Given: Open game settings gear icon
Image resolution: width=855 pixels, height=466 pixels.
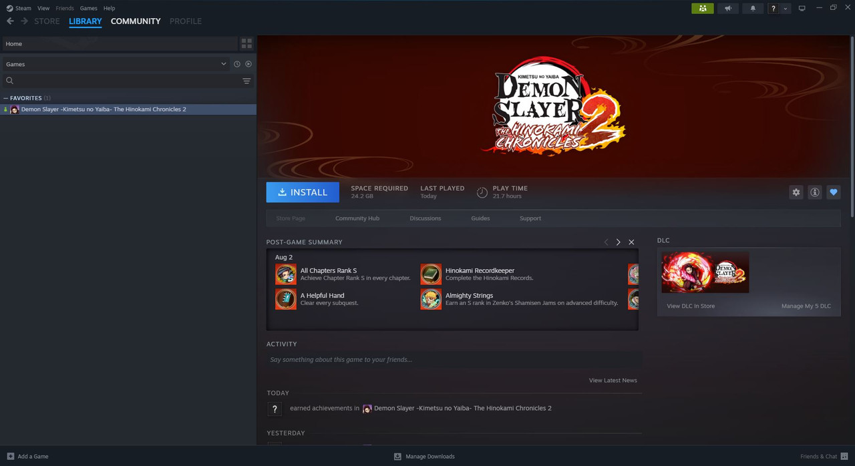Looking at the screenshot, I should (x=796, y=192).
